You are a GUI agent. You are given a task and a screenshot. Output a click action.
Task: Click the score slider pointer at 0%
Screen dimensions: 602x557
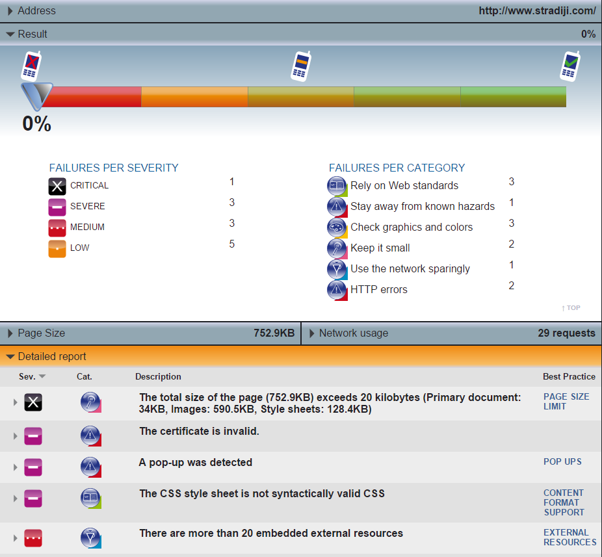tap(36, 96)
